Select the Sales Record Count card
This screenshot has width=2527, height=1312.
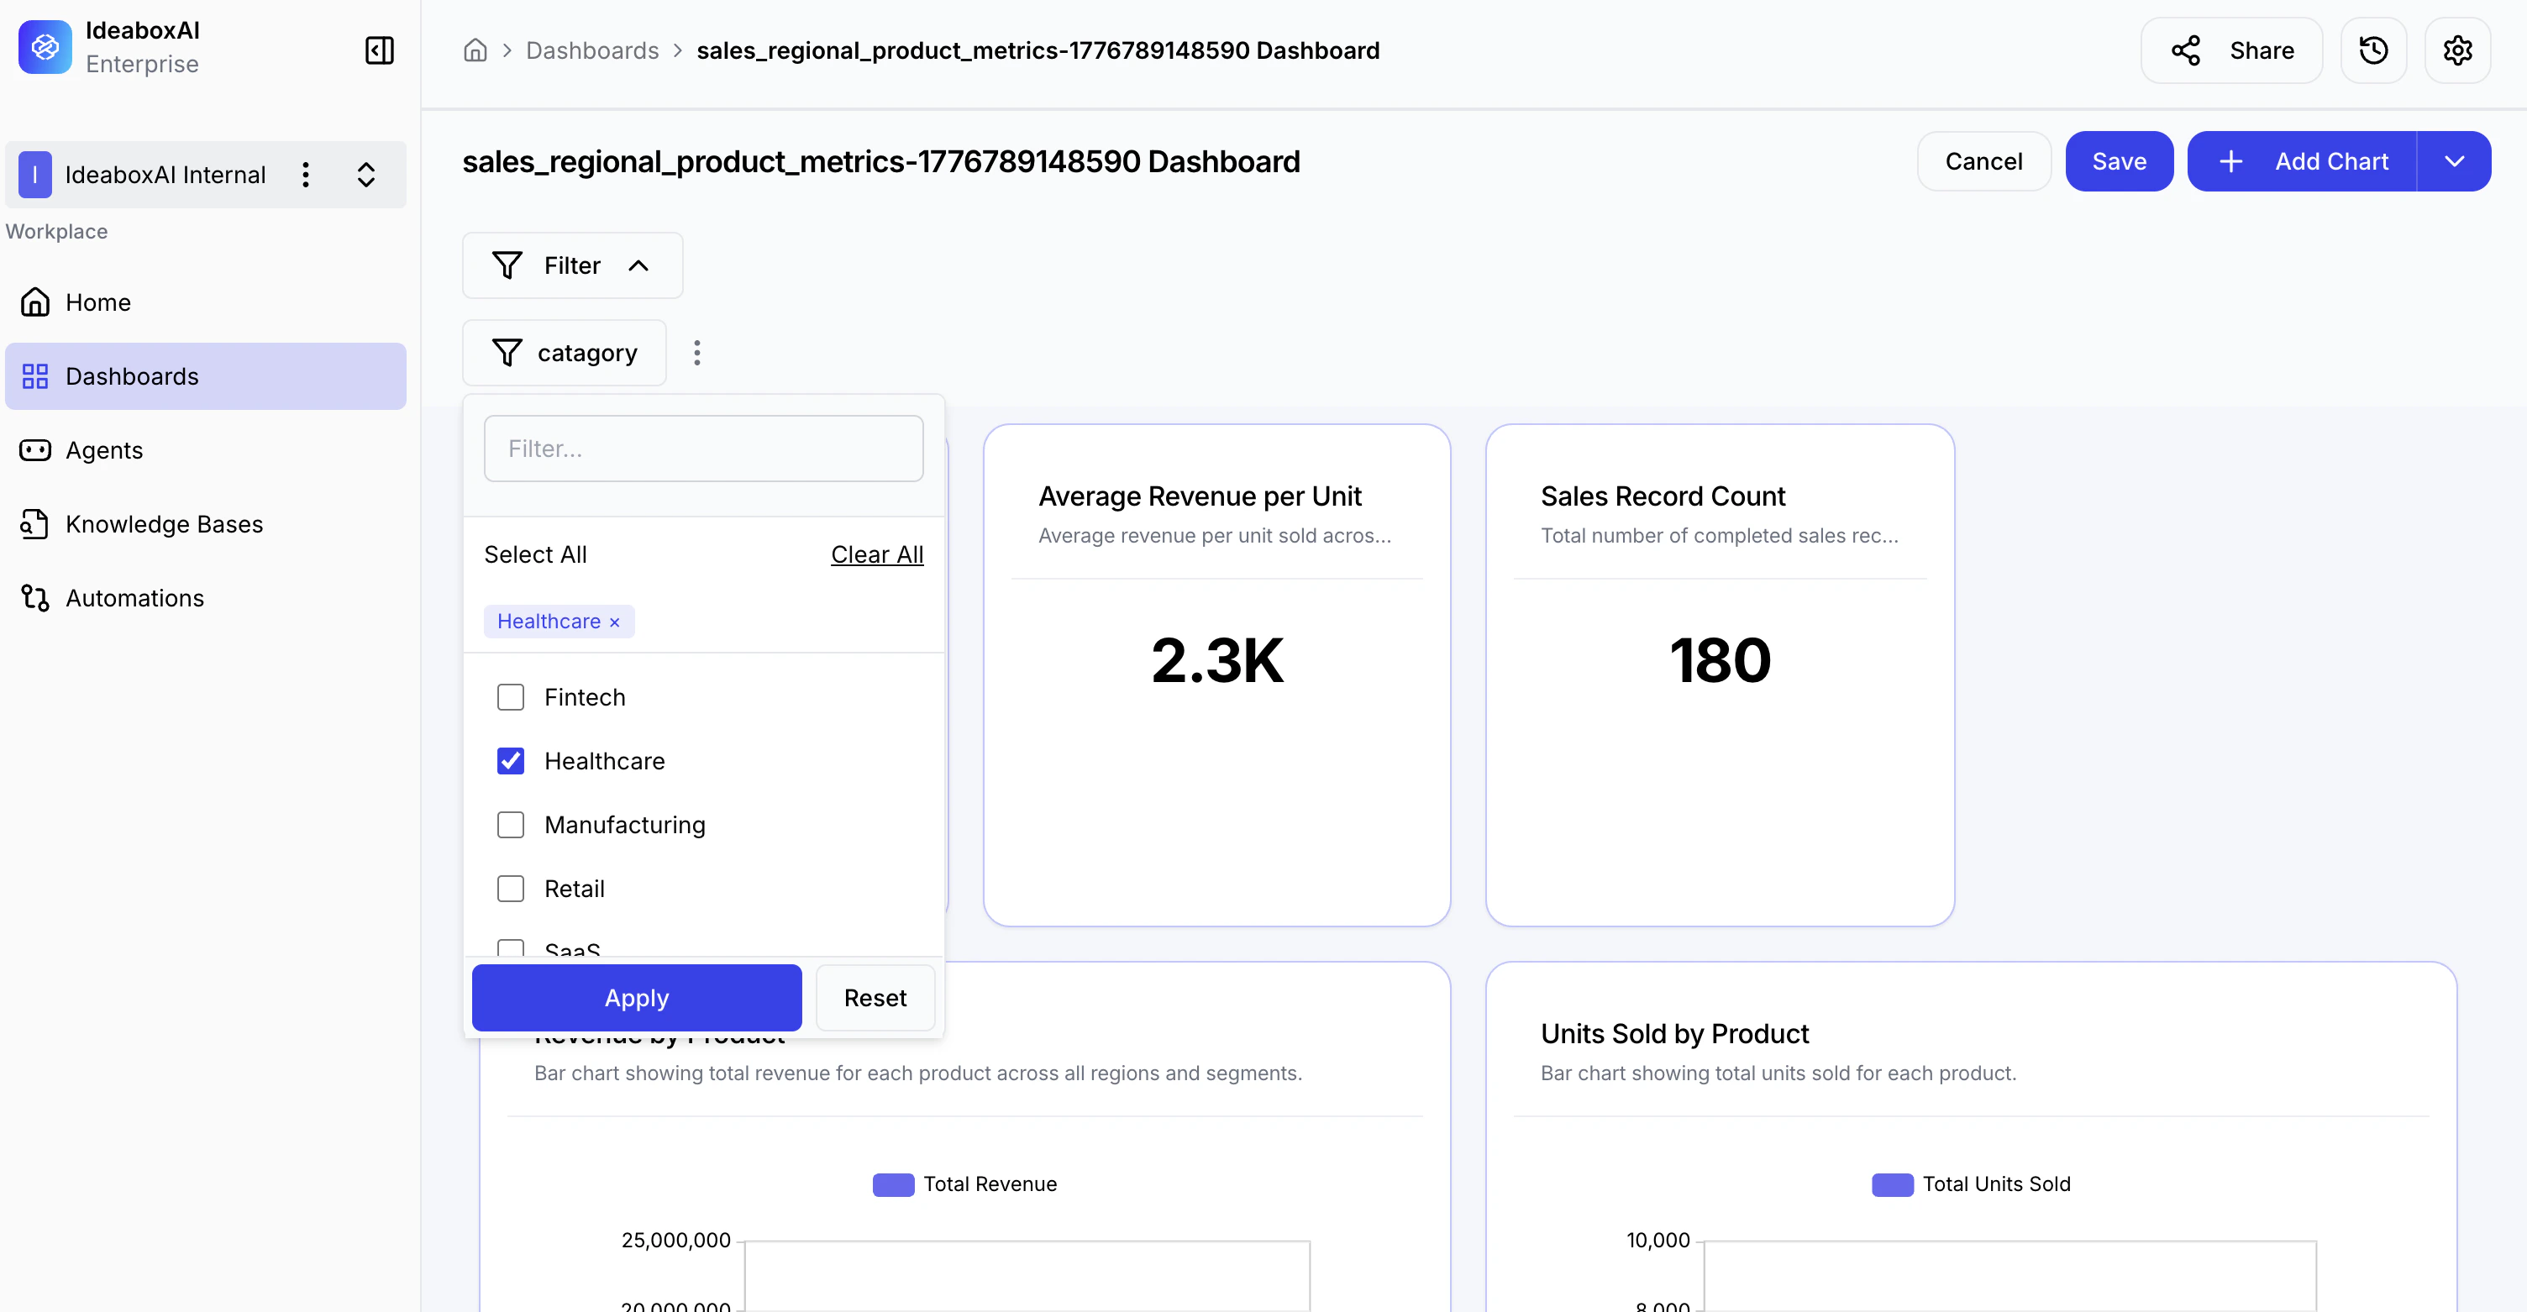[1720, 674]
